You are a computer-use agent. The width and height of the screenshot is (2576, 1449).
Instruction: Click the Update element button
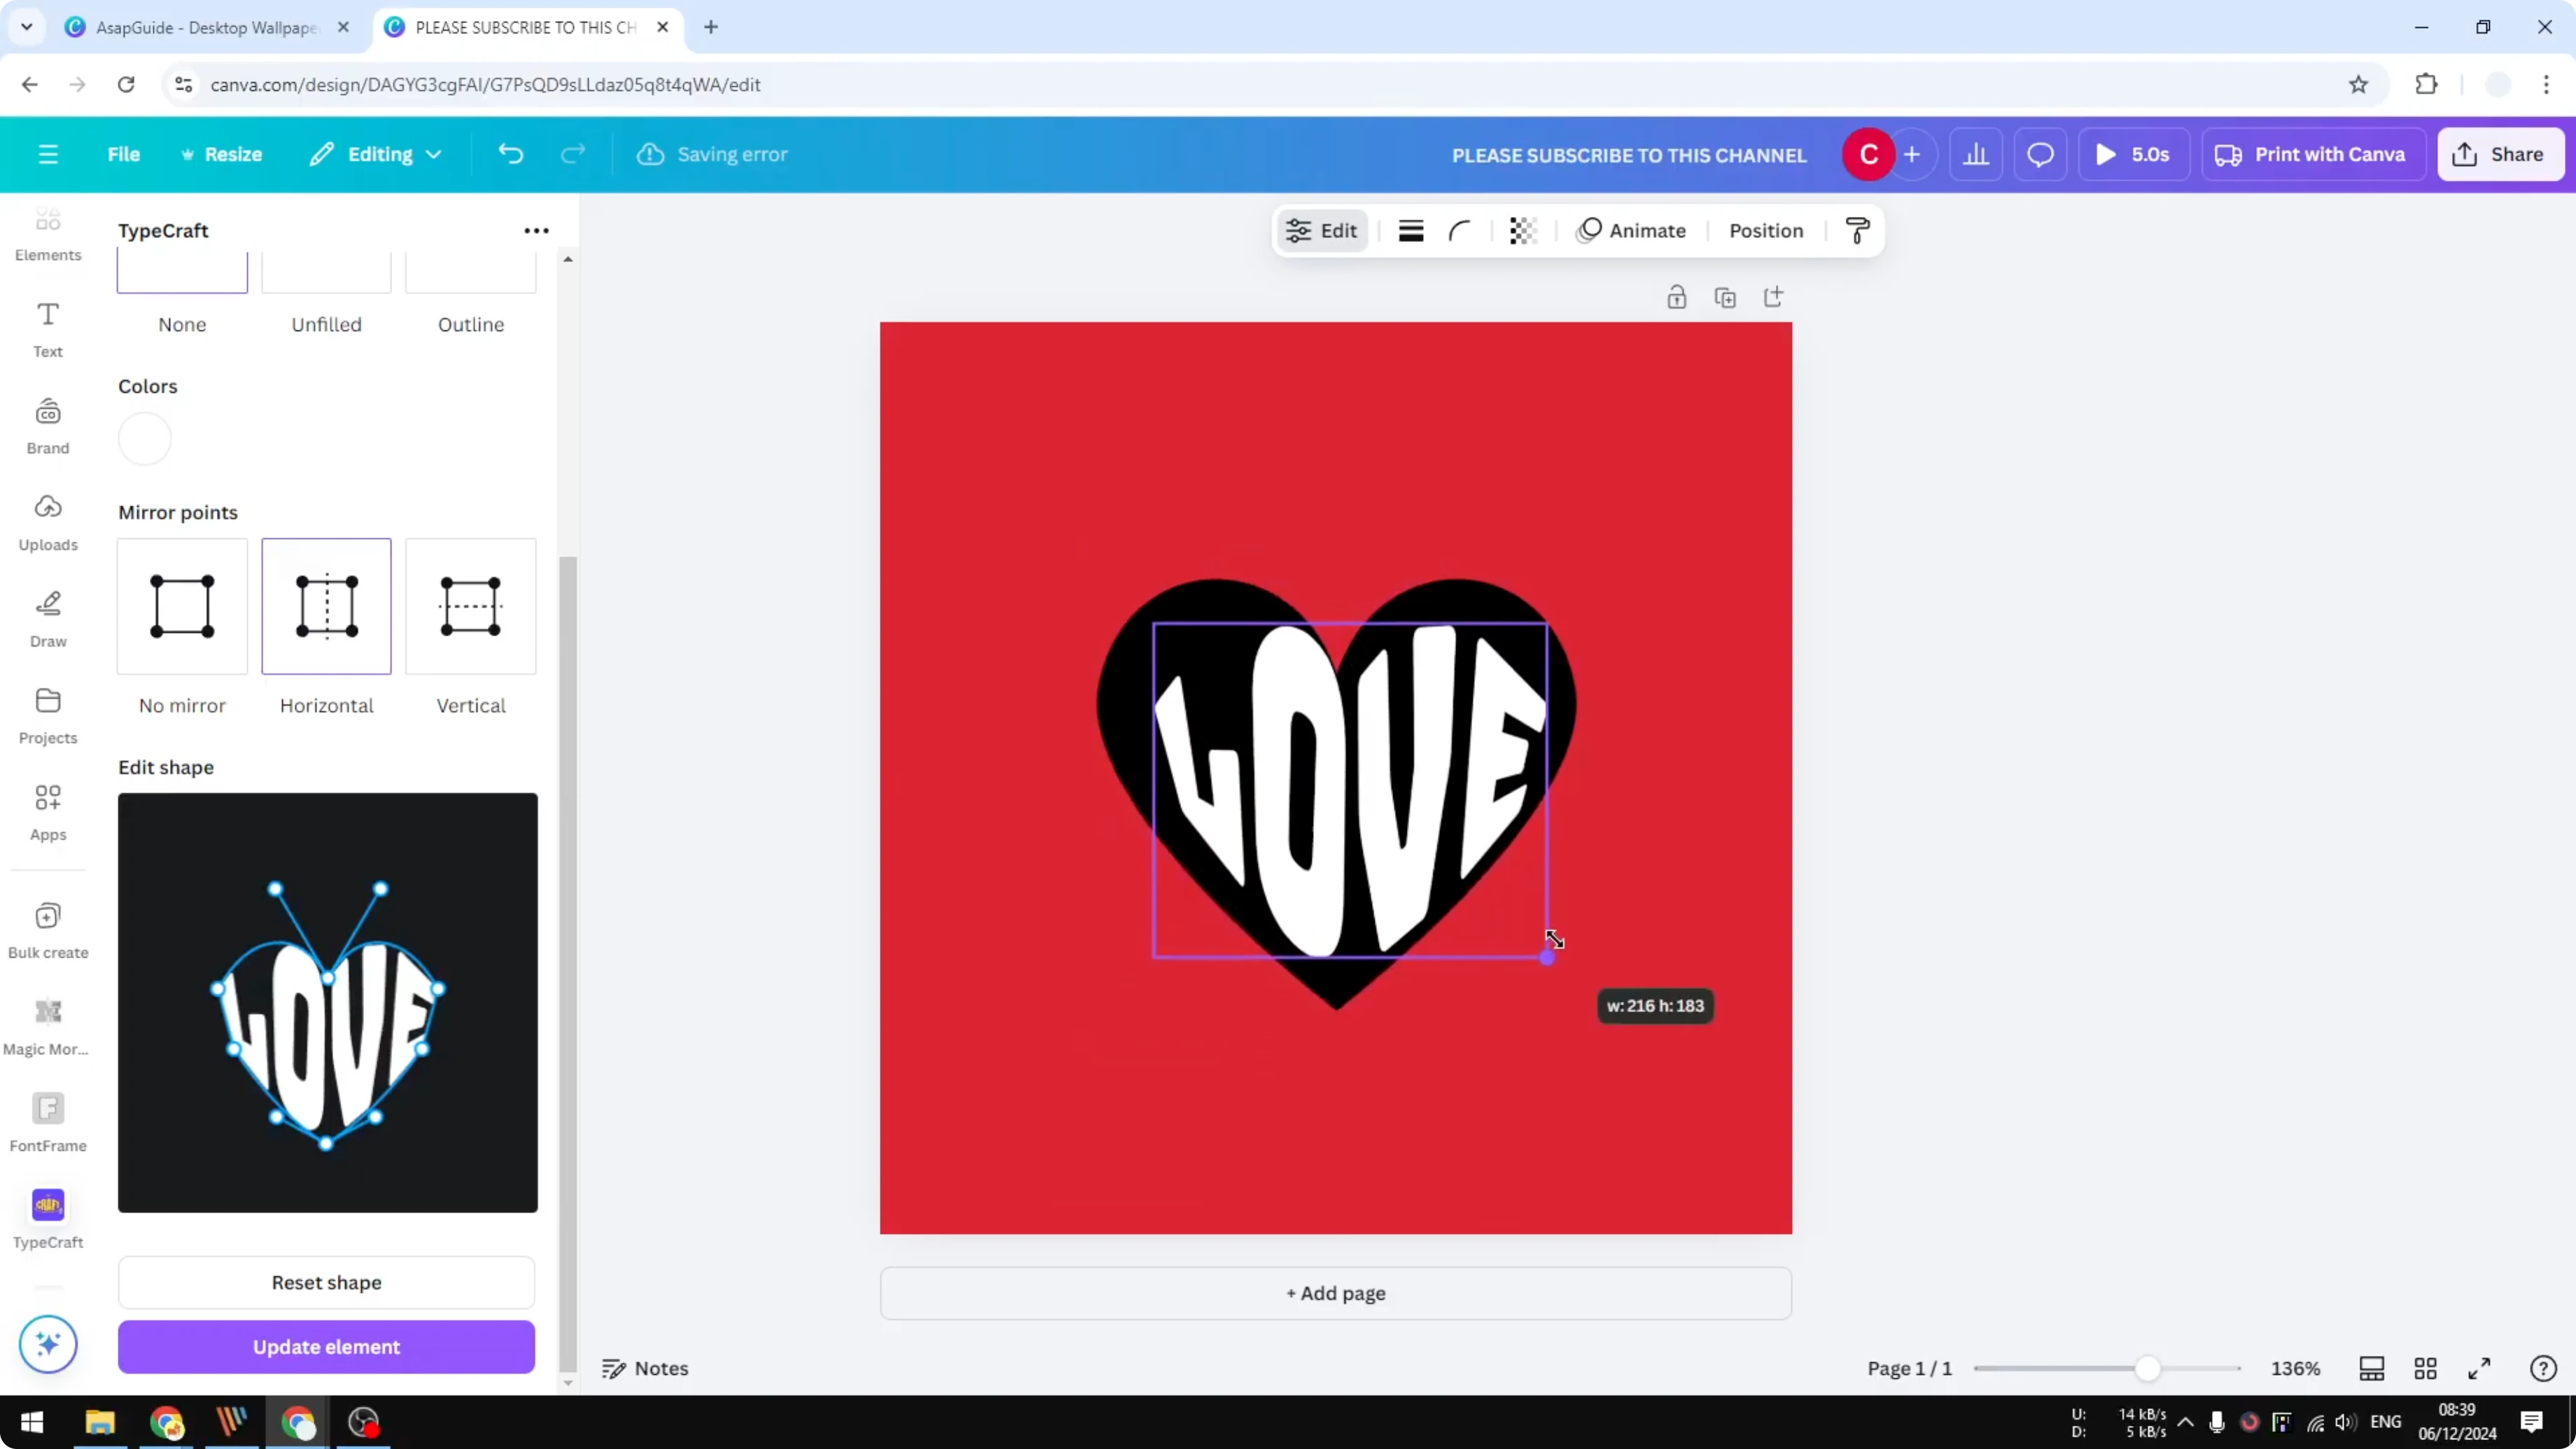click(x=326, y=1347)
